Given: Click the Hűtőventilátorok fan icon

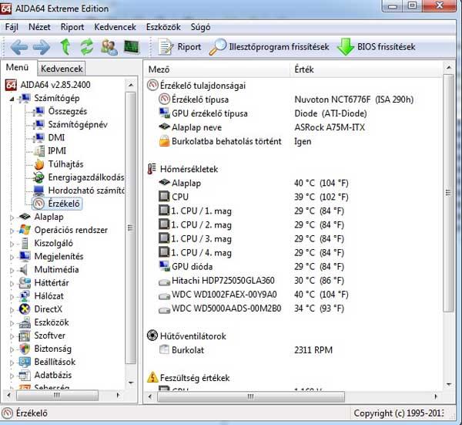Looking at the screenshot, I should [152, 336].
